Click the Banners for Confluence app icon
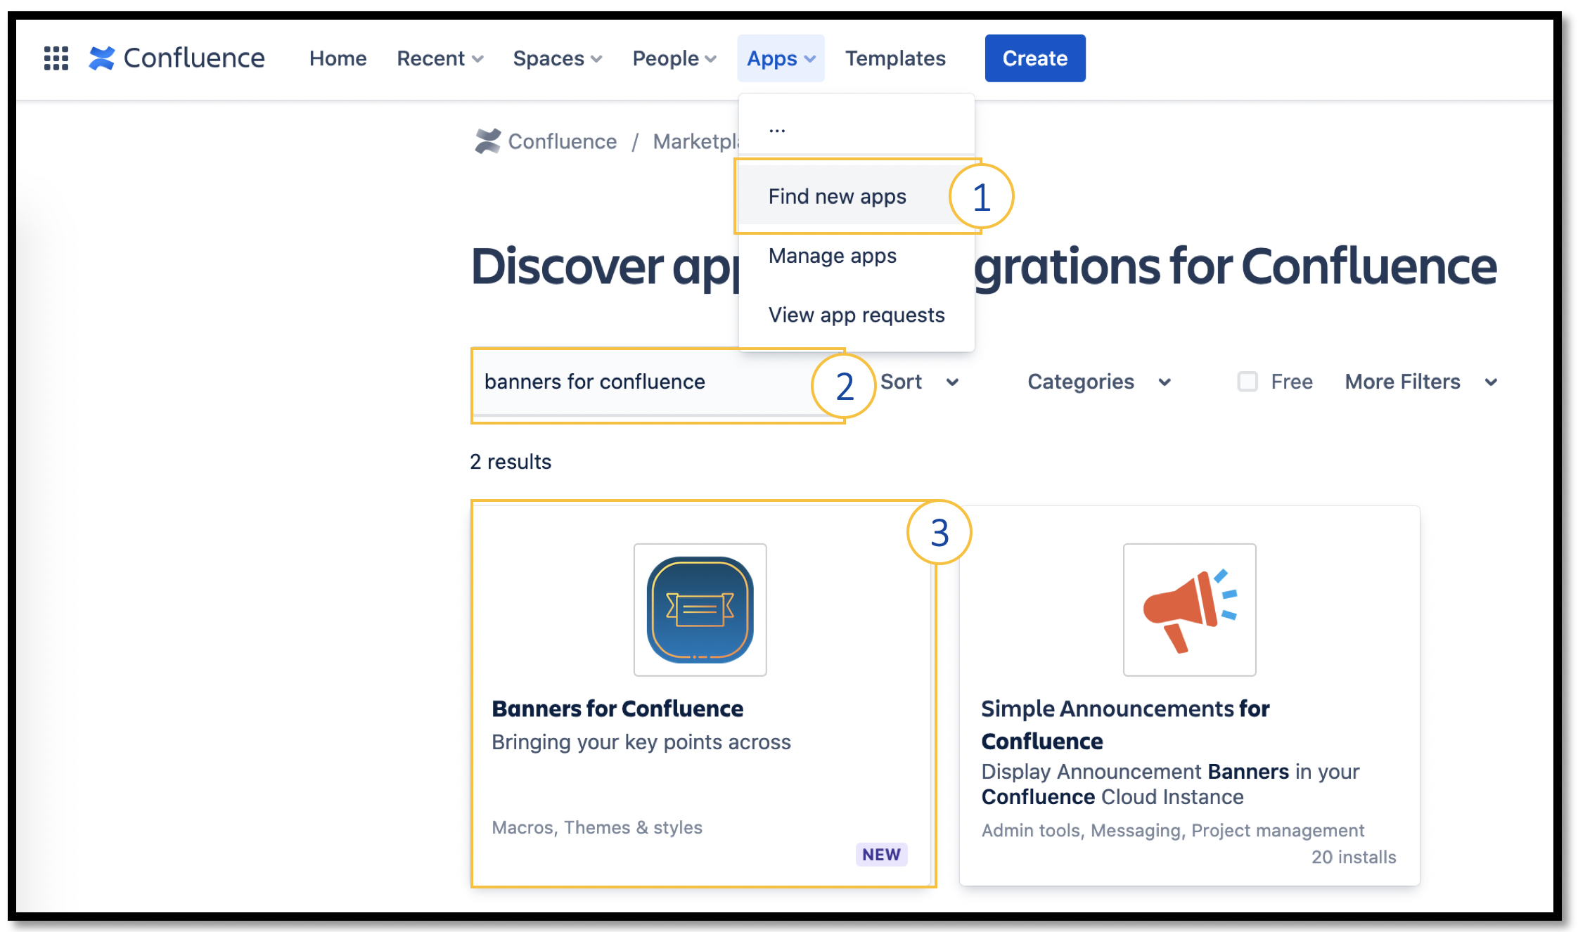Viewport: 1578px width, 932px height. point(700,609)
